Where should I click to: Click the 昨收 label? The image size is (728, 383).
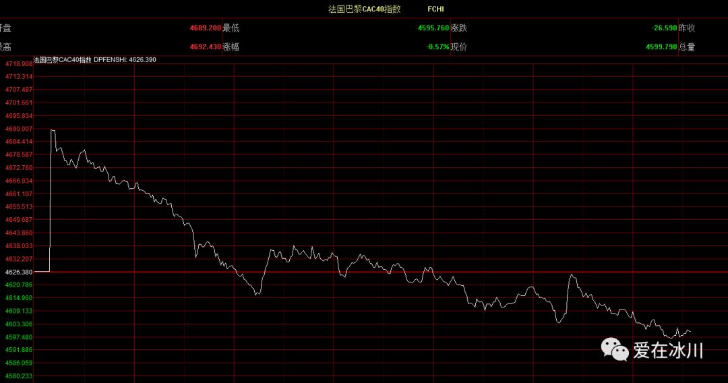click(687, 28)
